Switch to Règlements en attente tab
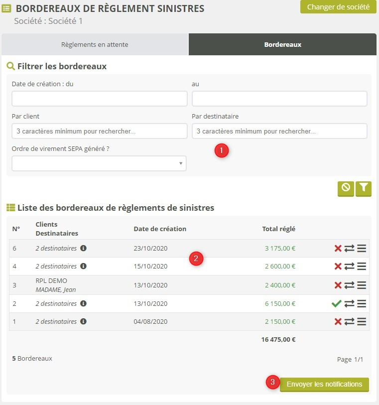The image size is (379, 405). (x=95, y=44)
